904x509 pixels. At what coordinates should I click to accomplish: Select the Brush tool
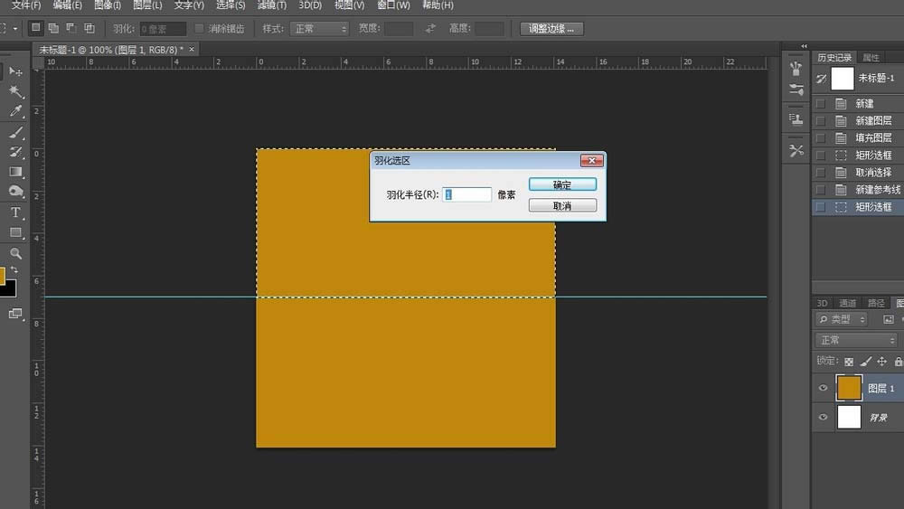click(15, 132)
